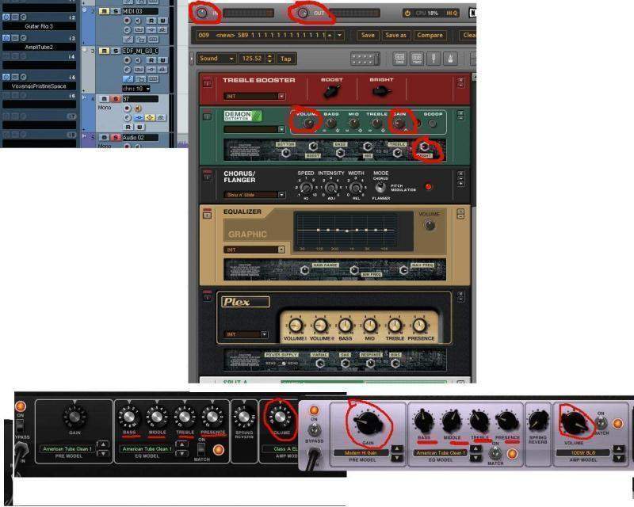Open purple amp Modern Hi Gain pre model field
Screen dimensions: 634x507
(361, 453)
